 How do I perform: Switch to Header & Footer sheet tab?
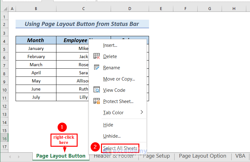tap(114, 156)
